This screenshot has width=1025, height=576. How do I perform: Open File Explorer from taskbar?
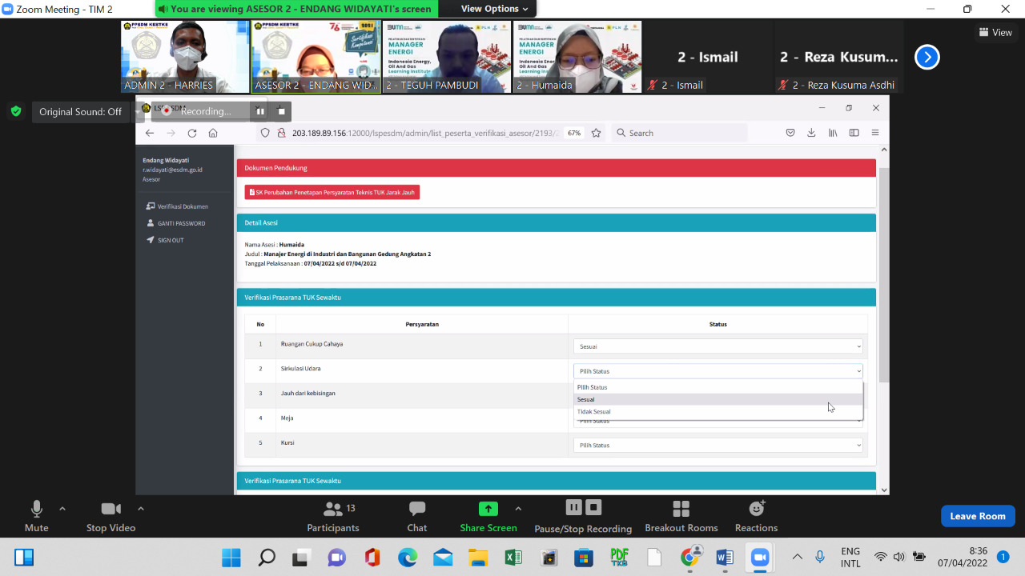pyautogui.click(x=478, y=558)
